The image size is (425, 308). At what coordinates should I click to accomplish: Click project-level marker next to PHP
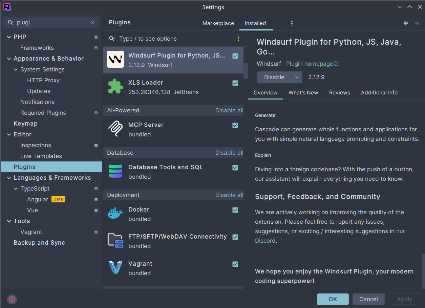(x=96, y=37)
